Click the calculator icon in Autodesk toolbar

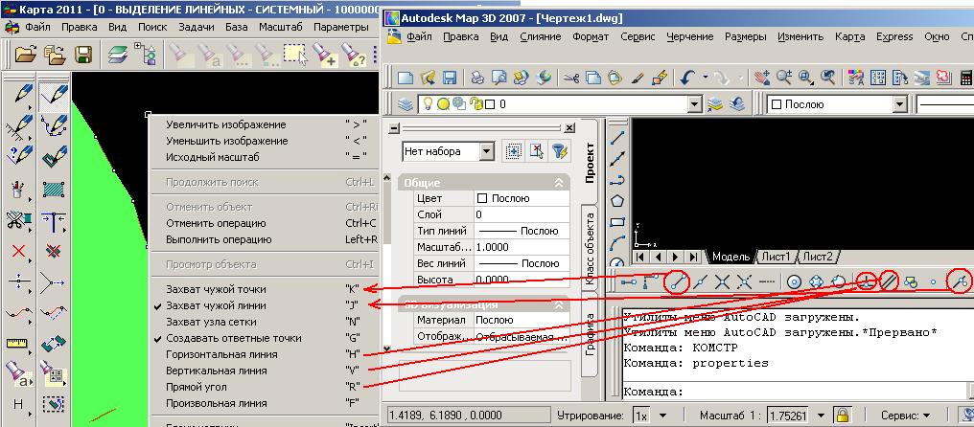tap(966, 78)
